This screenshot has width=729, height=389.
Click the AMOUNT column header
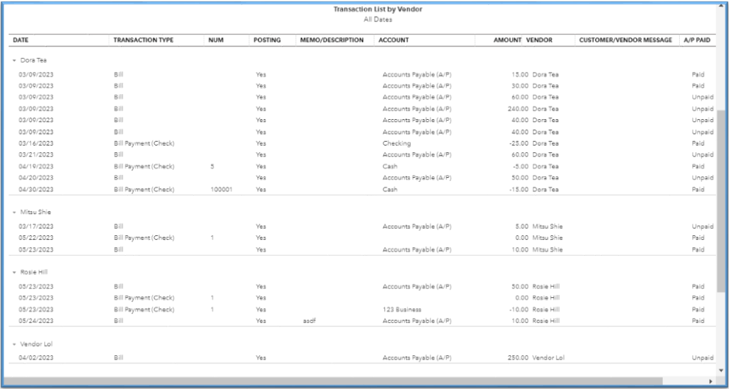coord(507,40)
